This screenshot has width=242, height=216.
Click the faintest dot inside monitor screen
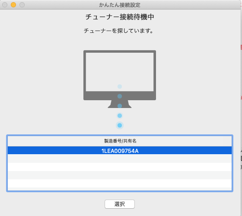[120, 86]
